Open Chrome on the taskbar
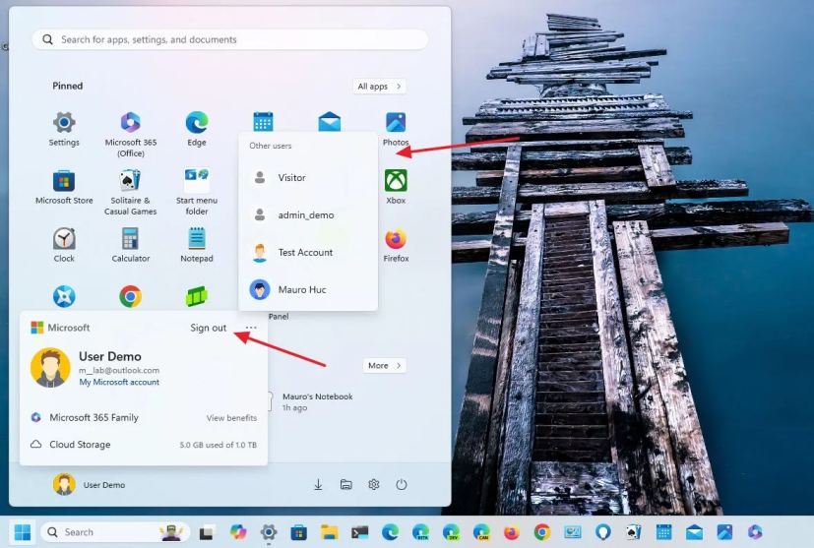Viewport: 814px width, 548px height. click(x=542, y=532)
